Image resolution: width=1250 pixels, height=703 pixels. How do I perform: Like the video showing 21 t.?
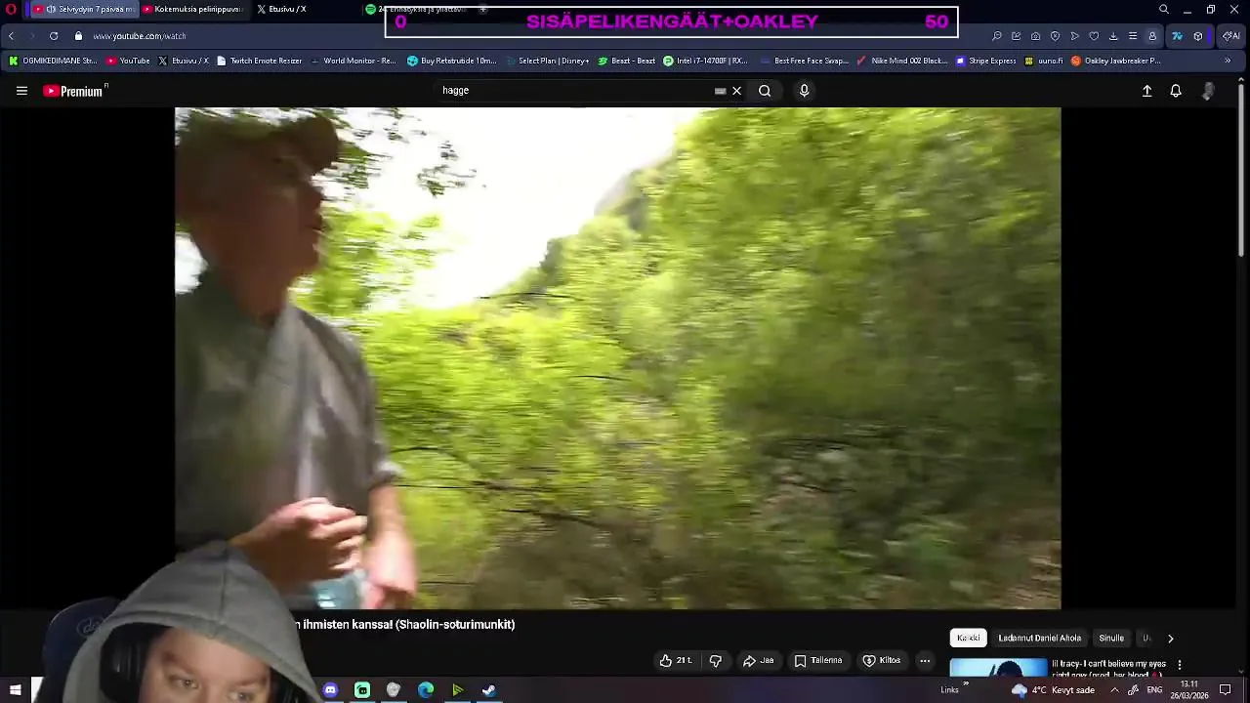(x=676, y=661)
